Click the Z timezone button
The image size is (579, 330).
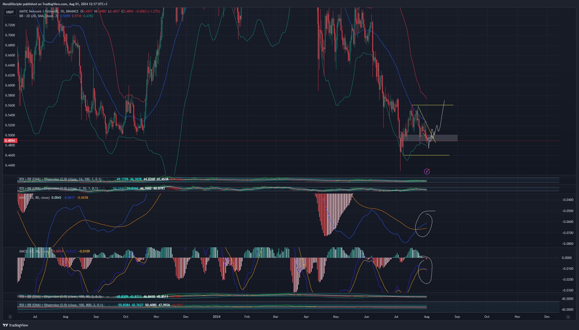pyautogui.click(x=10, y=317)
